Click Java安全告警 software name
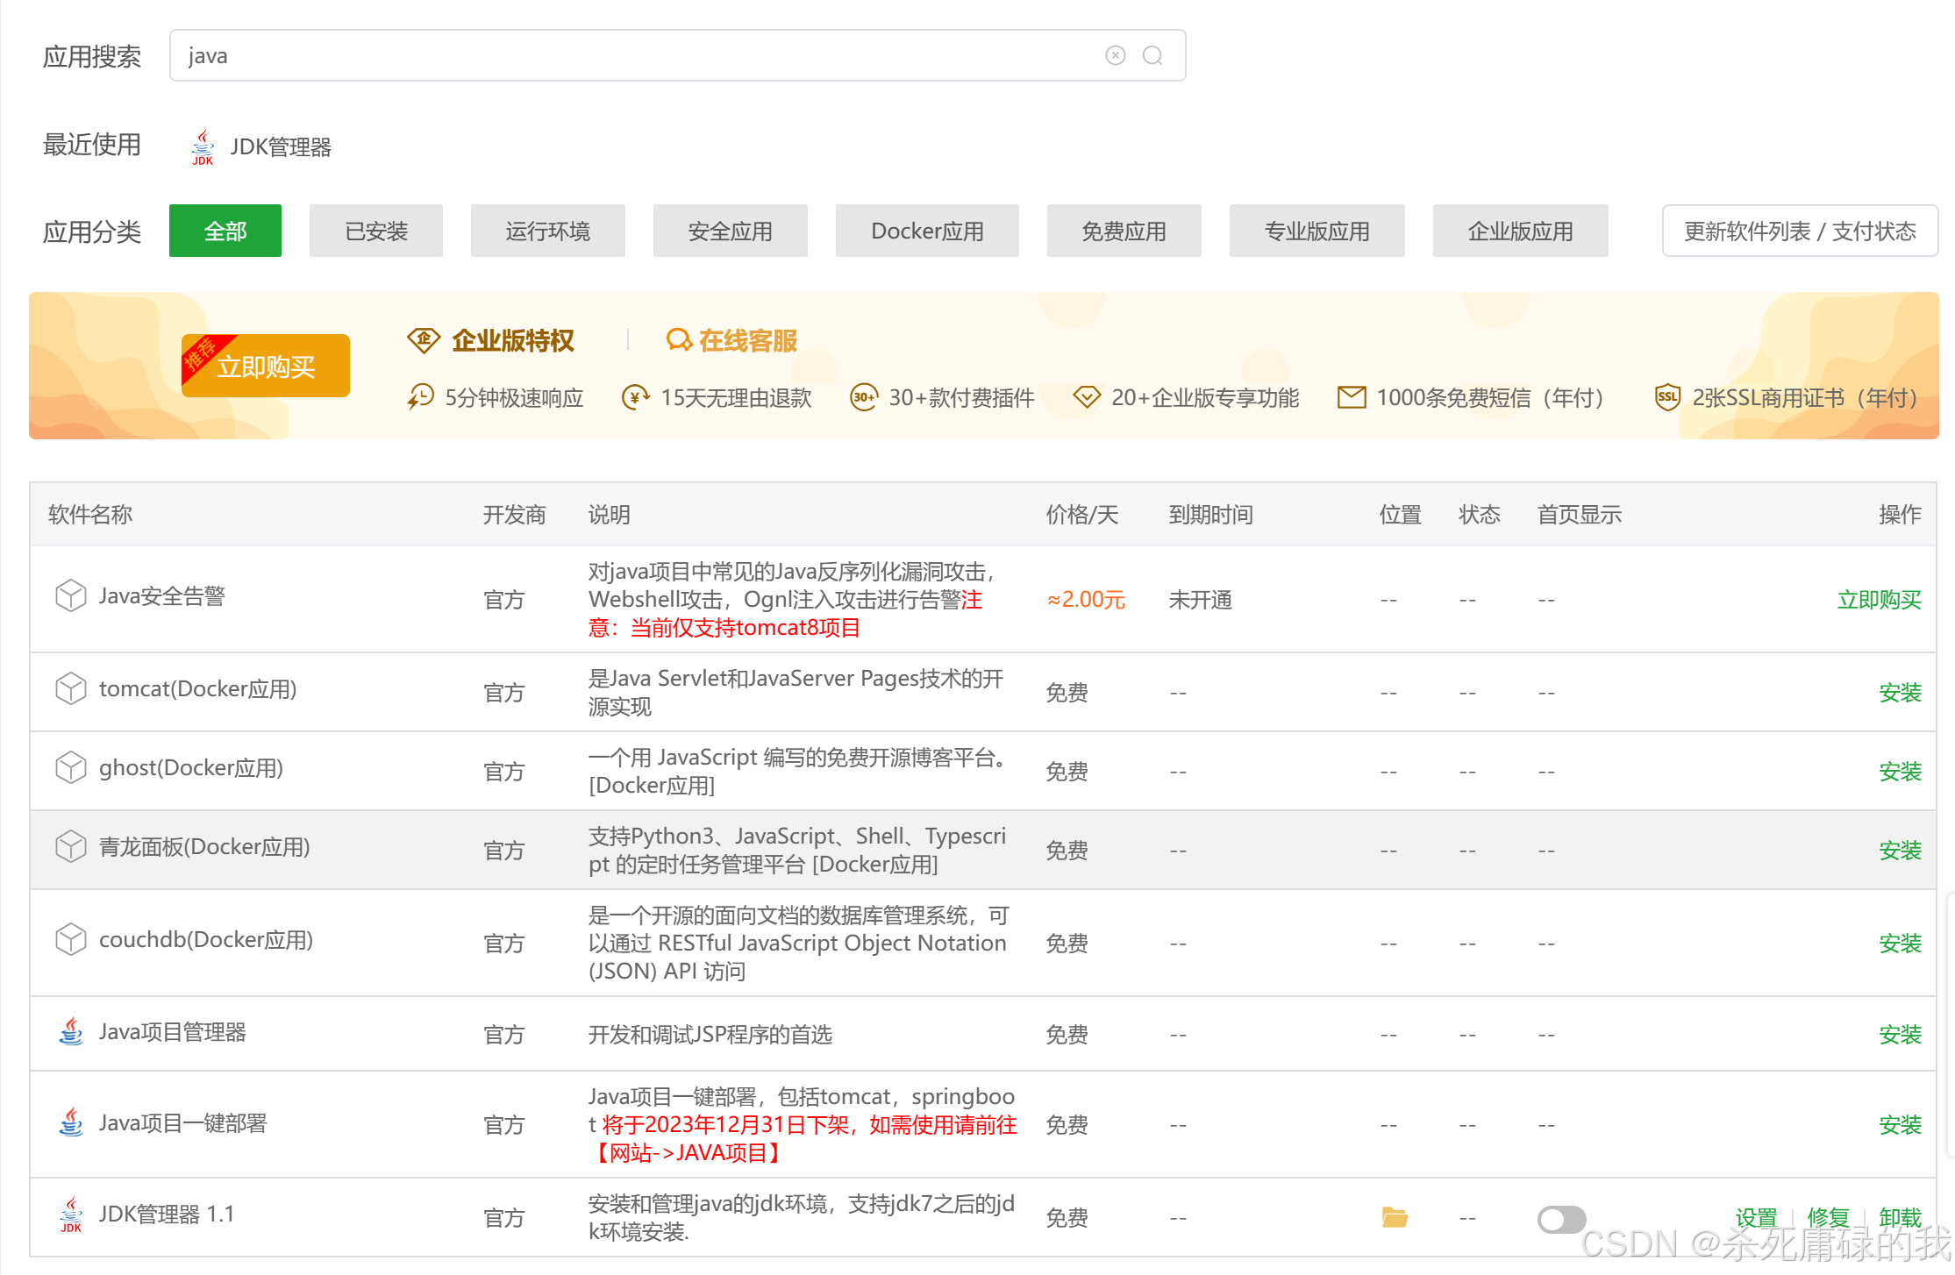 click(x=162, y=596)
